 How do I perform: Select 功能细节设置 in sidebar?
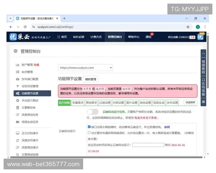pyautogui.click(x=32, y=93)
